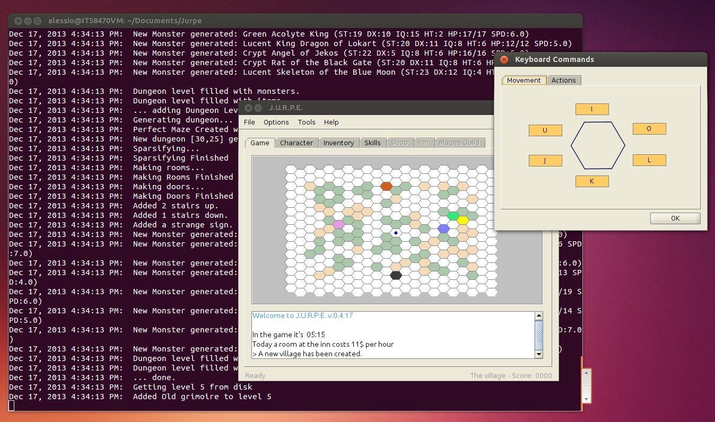Viewport: 715px width, 422px height.
Task: Click 'A new village has been created.' message
Action: tap(307, 354)
